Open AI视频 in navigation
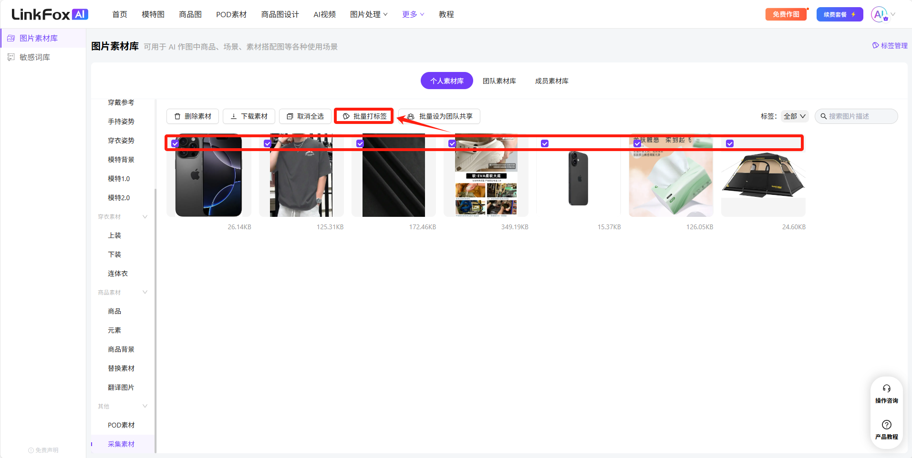The image size is (912, 458). point(325,14)
